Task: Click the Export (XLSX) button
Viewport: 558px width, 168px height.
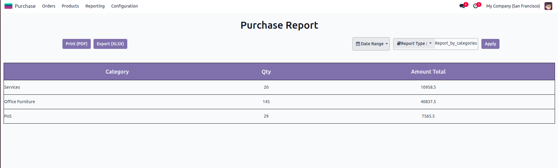Action: tap(110, 44)
